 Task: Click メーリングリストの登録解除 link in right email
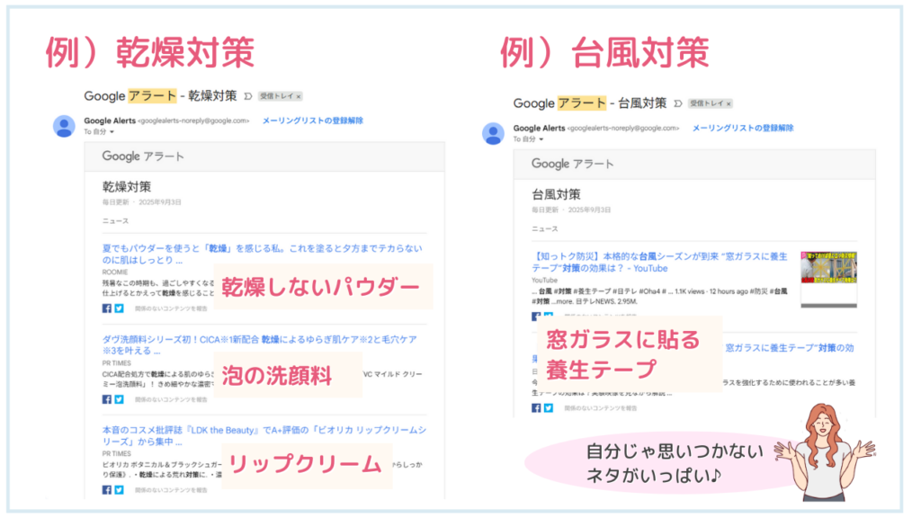742,128
